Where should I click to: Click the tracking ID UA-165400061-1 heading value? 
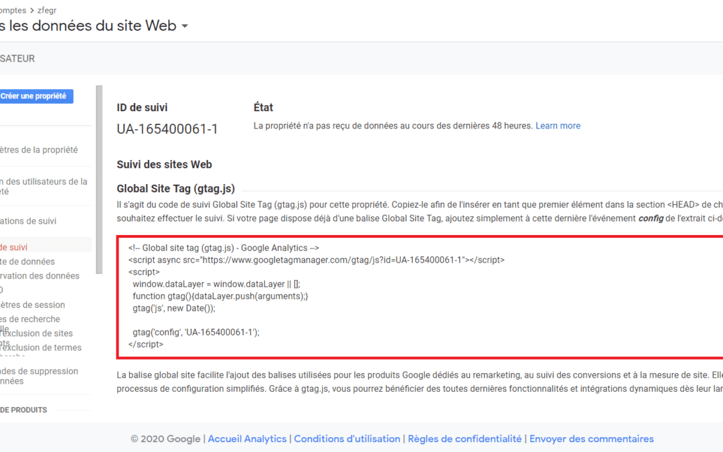tap(167, 129)
